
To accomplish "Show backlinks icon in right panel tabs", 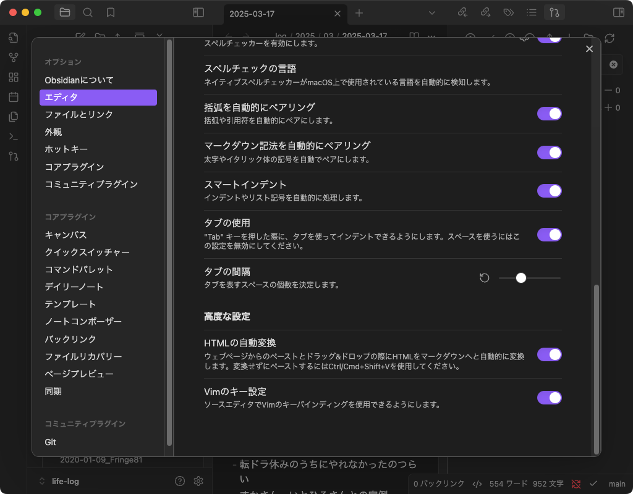I will click(462, 12).
